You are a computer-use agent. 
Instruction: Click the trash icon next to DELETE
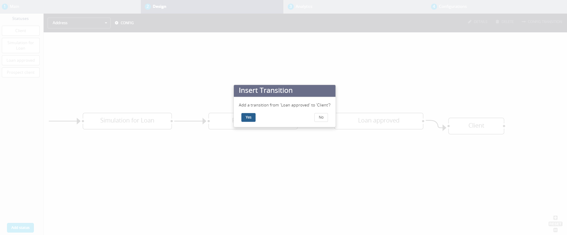[x=497, y=21]
